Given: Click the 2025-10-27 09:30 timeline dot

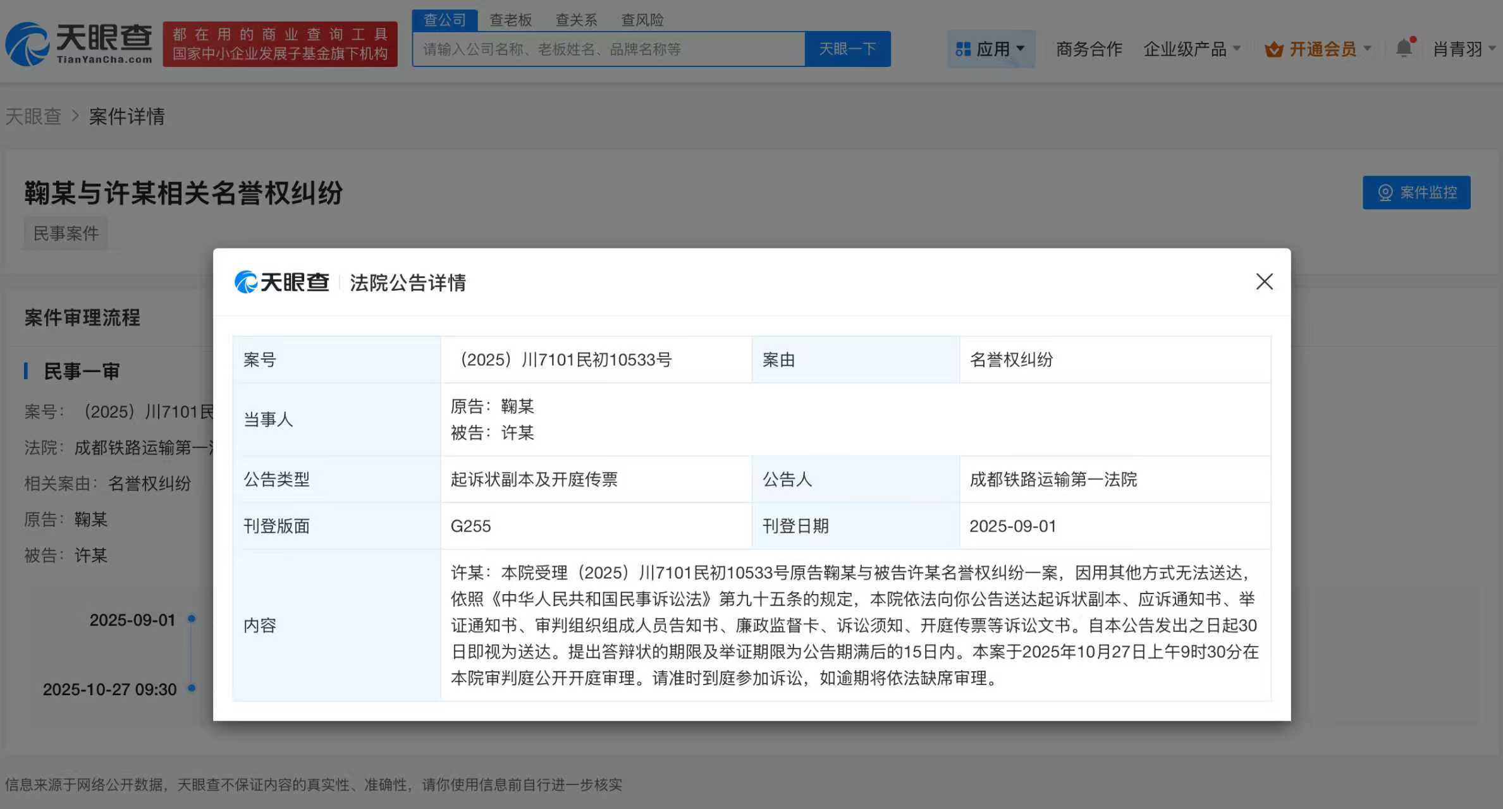Looking at the screenshot, I should [x=192, y=688].
